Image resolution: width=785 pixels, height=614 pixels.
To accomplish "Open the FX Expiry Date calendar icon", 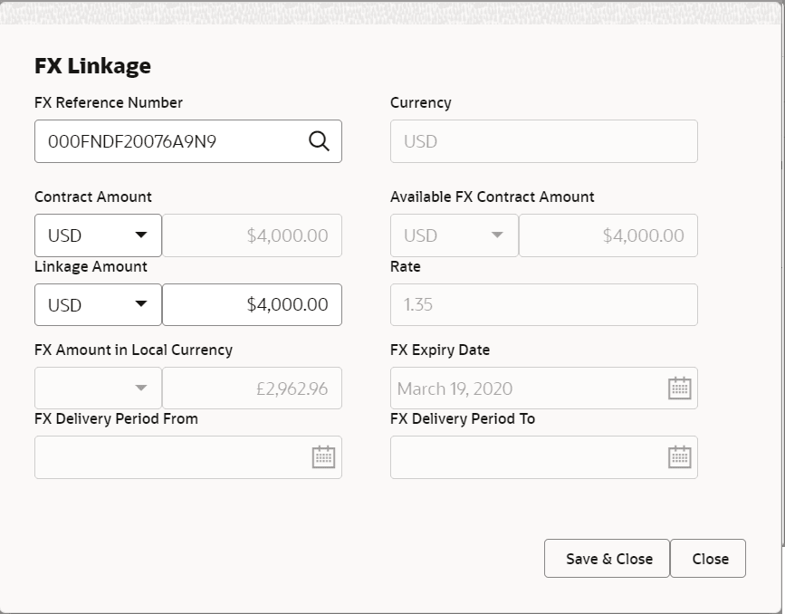I will [x=678, y=387].
